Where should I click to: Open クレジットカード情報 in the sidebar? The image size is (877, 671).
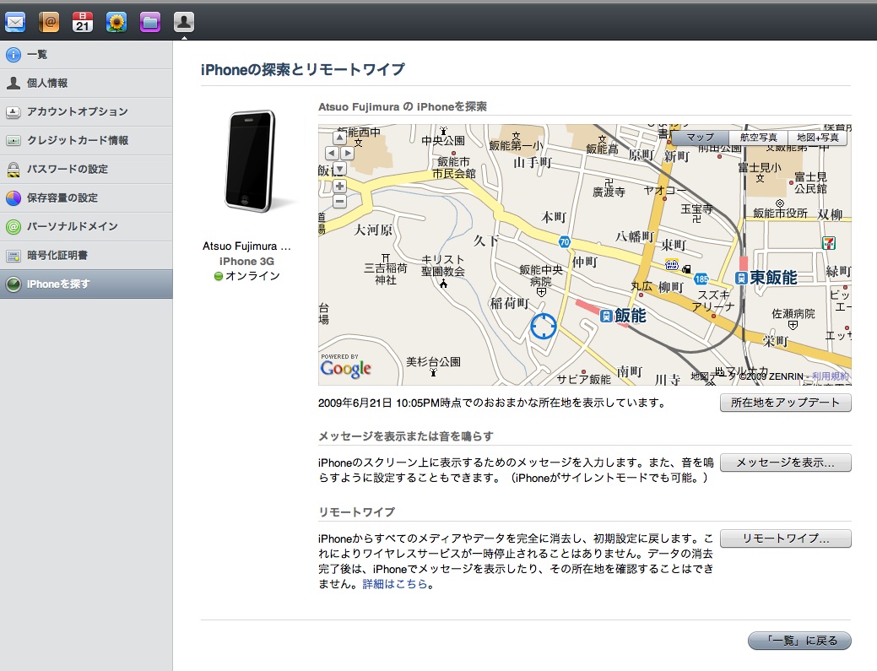coord(86,140)
